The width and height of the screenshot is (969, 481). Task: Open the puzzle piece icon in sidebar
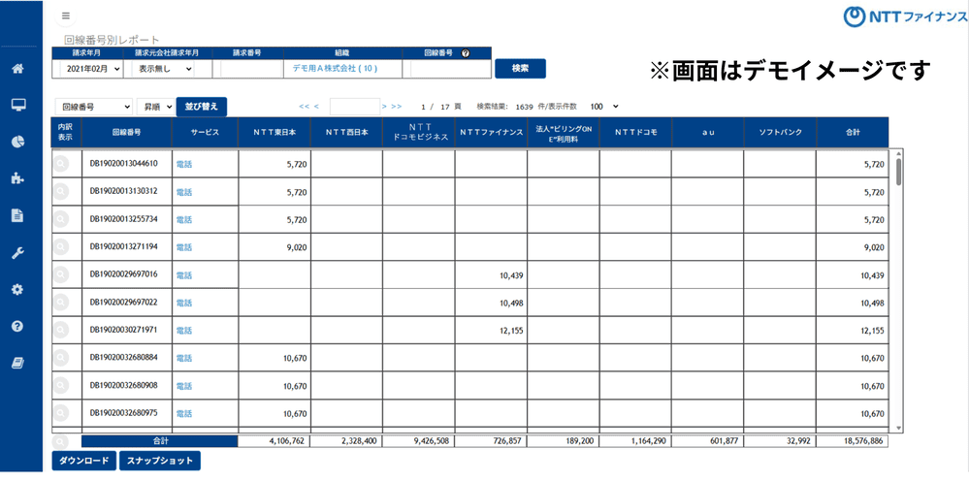coord(17,178)
